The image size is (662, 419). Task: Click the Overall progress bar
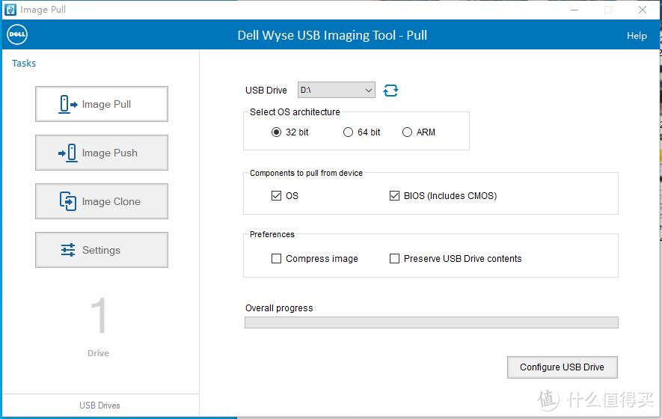pos(431,322)
